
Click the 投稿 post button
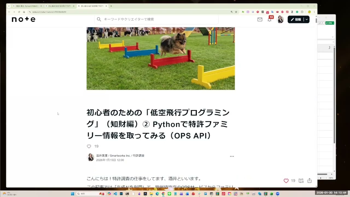[296, 19]
